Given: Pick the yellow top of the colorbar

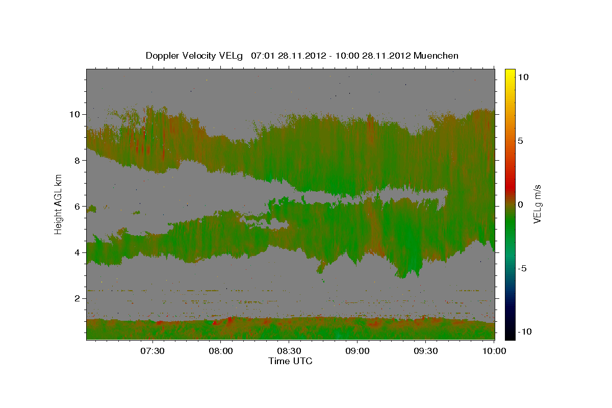Looking at the screenshot, I should (x=510, y=74).
